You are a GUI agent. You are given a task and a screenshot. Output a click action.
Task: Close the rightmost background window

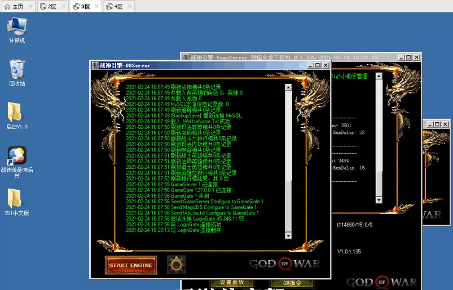tap(445, 124)
